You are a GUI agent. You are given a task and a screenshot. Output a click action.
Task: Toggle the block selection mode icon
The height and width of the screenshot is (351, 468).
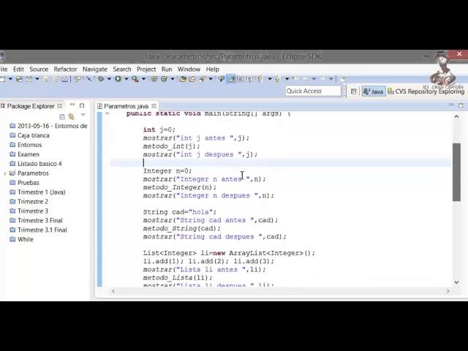point(241,79)
